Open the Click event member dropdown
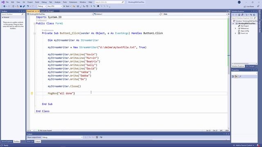This screenshot has height=147, width=262. [x=194, y=14]
